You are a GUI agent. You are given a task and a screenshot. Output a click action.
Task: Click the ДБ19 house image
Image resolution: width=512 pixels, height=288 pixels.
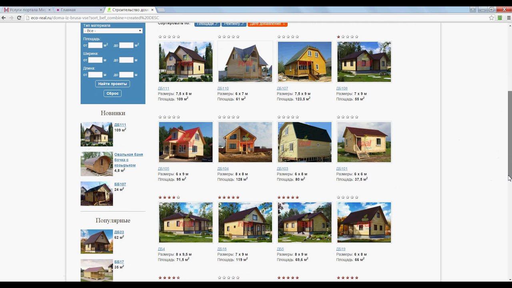[364, 222]
